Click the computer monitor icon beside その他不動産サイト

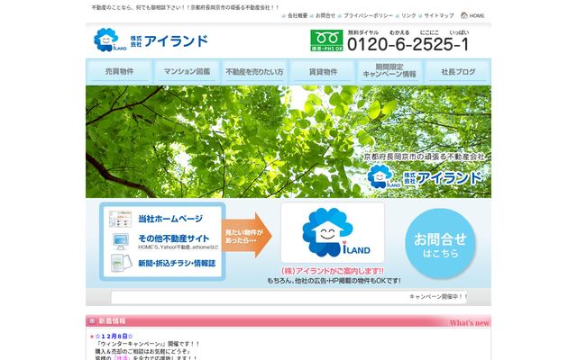[x=121, y=241]
